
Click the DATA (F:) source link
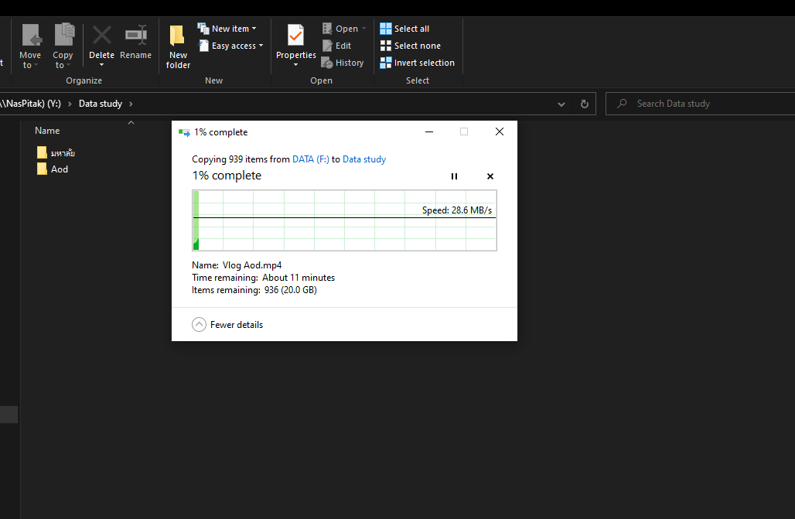coord(310,159)
